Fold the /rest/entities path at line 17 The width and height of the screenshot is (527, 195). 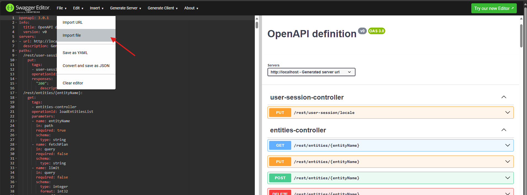[16, 93]
